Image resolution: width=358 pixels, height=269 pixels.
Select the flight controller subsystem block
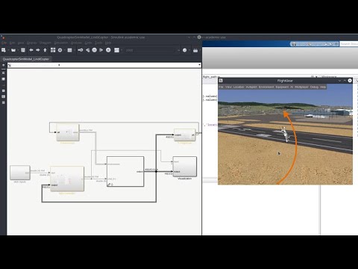click(67, 179)
